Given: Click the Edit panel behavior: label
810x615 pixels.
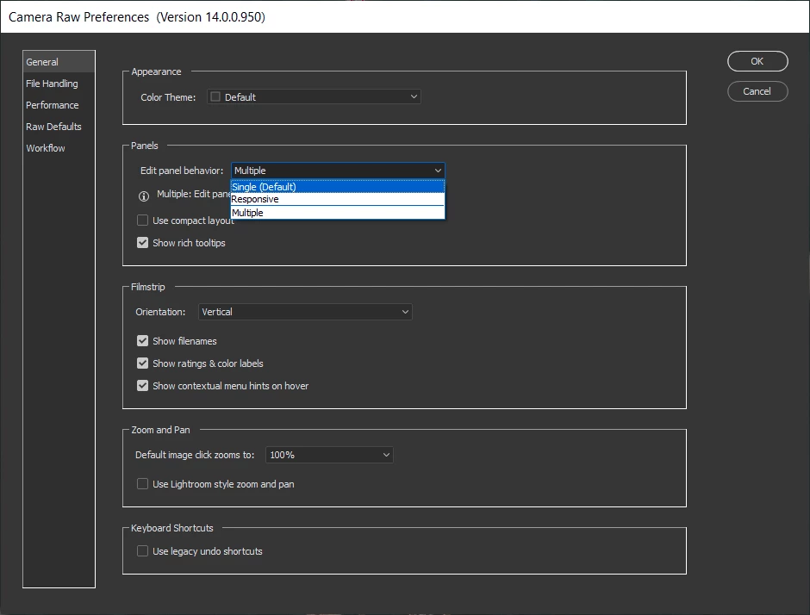Looking at the screenshot, I should click(182, 171).
